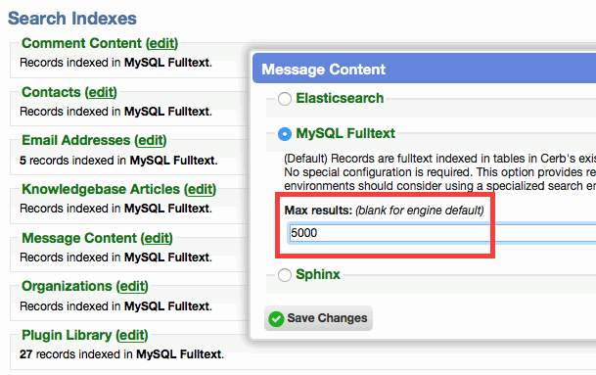Click the Sphinx option label
This screenshot has width=596, height=375.
click(318, 274)
